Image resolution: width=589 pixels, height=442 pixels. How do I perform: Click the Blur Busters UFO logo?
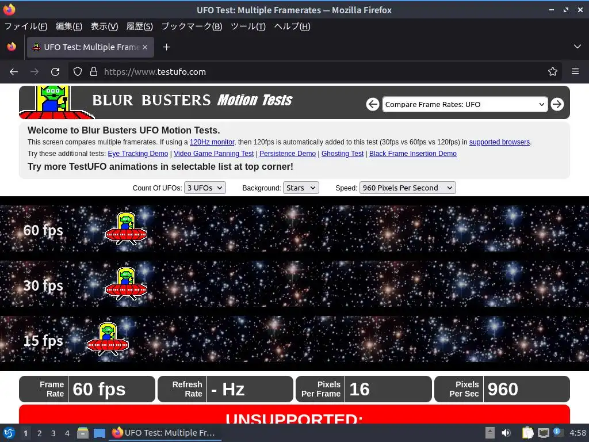[56, 102]
